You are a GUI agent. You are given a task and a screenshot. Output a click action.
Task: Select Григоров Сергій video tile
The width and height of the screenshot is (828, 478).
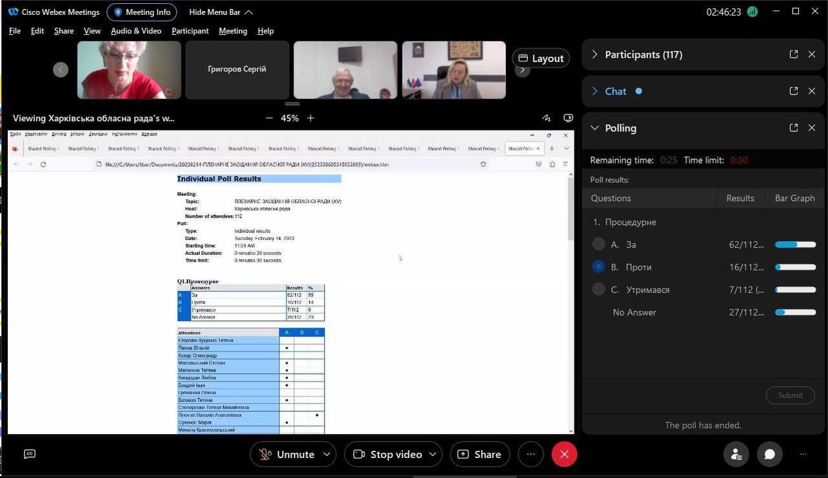pyautogui.click(x=237, y=70)
